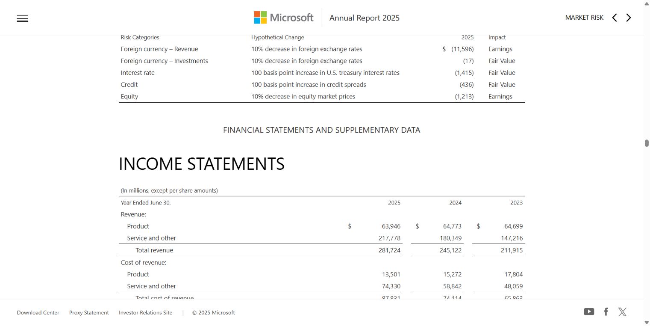Viewport: 650px width, 326px height.
Task: Click Total revenue 245,122 value
Action: (450, 250)
